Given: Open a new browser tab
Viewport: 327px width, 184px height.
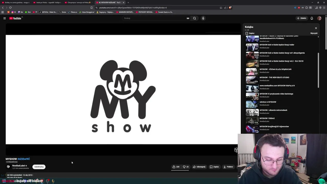Looking at the screenshot, I should [x=128, y=3].
